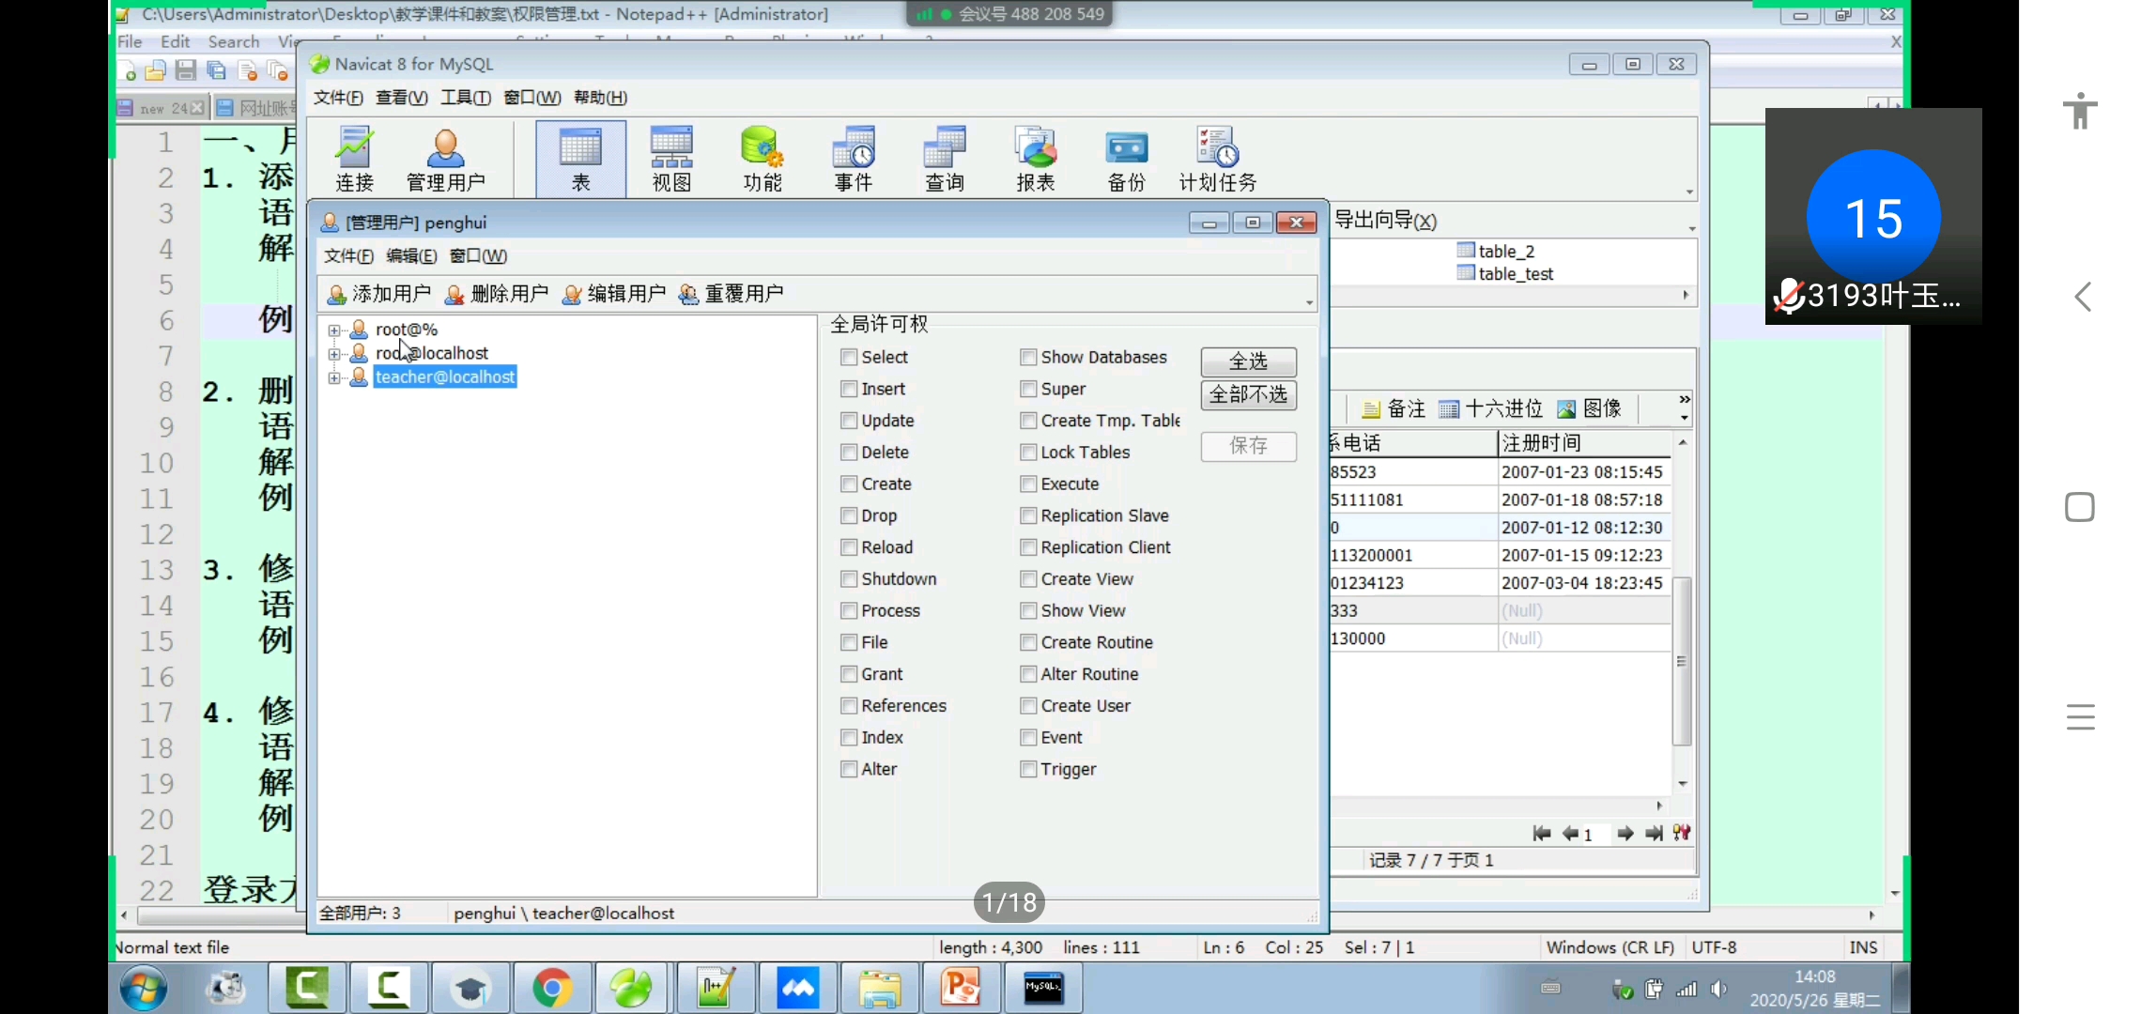
Task: Open Chrome from the Windows taskbar
Action: tap(552, 988)
